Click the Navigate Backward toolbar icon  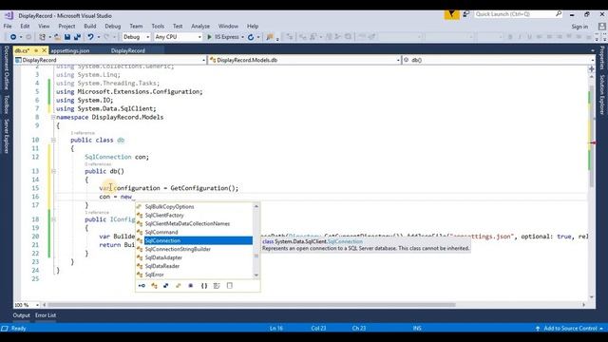coord(13,37)
